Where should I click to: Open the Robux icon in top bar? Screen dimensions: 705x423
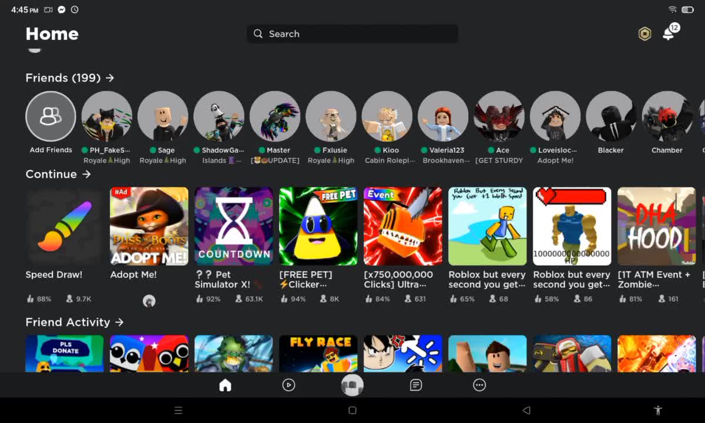tap(645, 34)
